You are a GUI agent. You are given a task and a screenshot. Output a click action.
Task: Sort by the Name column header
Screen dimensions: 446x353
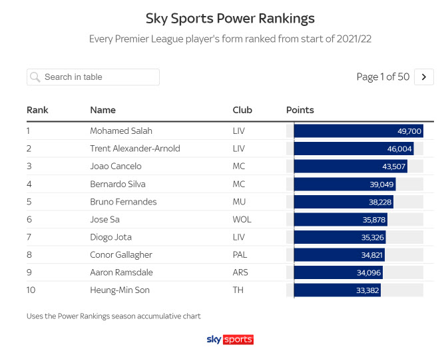click(103, 110)
